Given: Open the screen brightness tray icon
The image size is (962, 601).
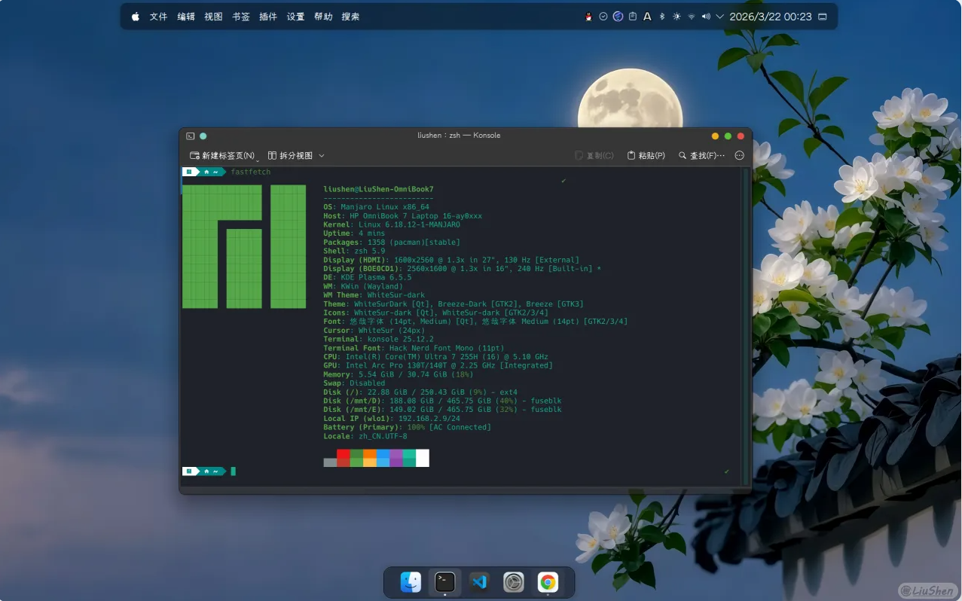Looking at the screenshot, I should tap(676, 17).
